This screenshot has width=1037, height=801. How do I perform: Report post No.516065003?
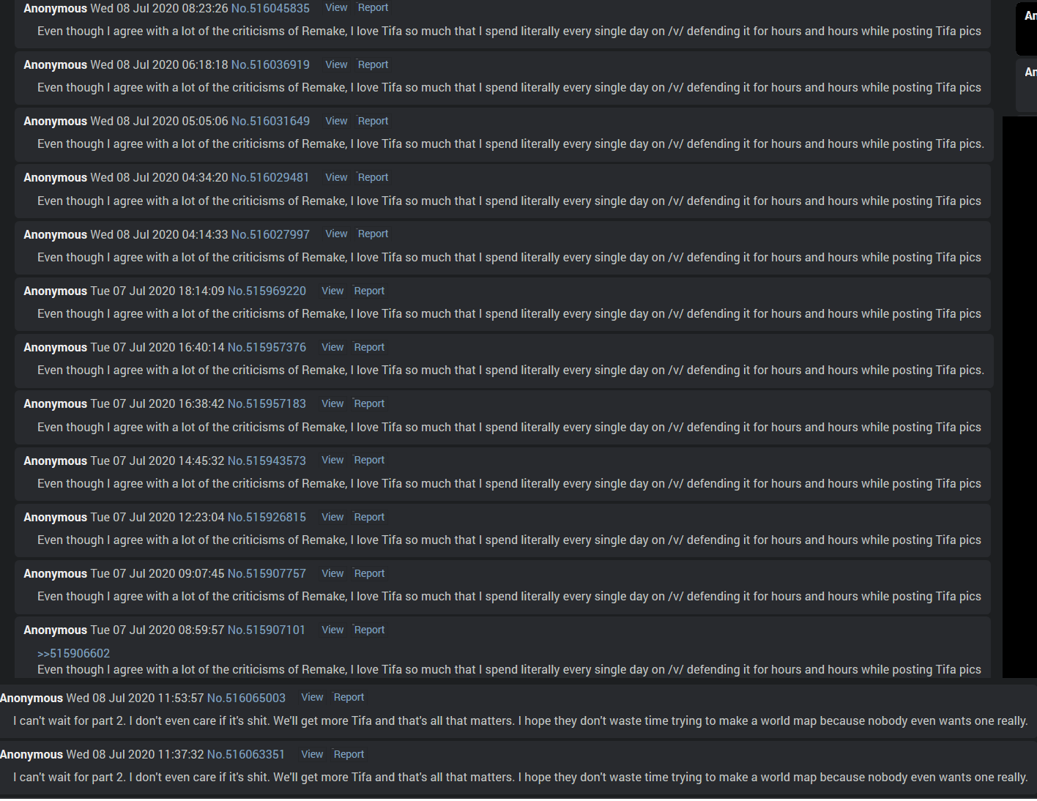349,697
